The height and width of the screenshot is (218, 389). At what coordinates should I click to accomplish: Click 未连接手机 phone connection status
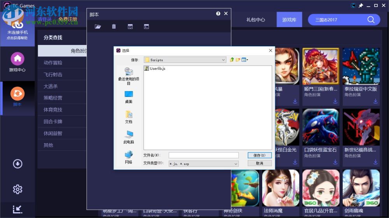(x=17, y=32)
